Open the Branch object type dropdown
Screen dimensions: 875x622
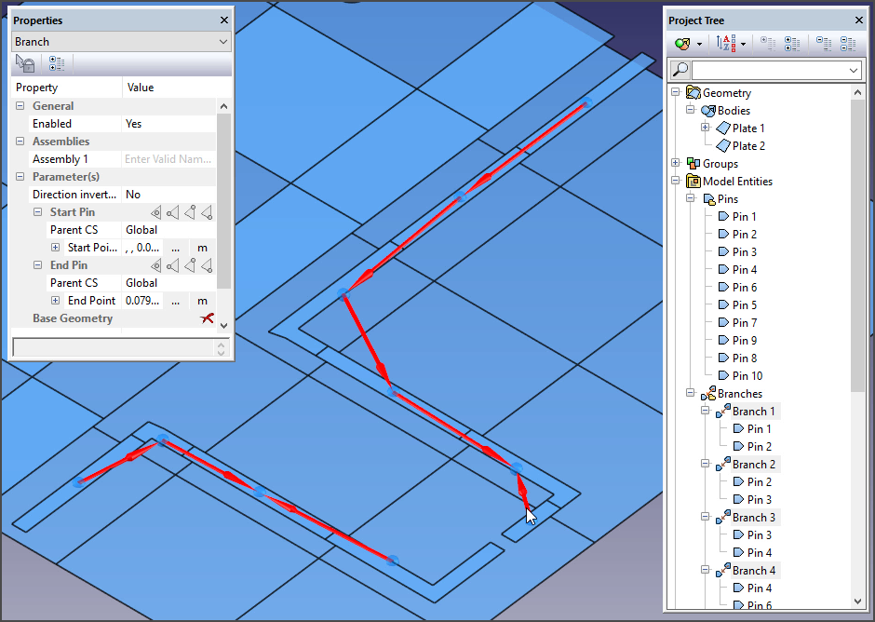coord(222,42)
